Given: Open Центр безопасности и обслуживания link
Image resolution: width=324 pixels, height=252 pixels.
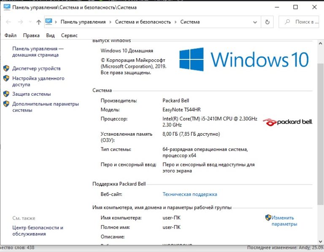Looking at the screenshot, I should [38, 231].
